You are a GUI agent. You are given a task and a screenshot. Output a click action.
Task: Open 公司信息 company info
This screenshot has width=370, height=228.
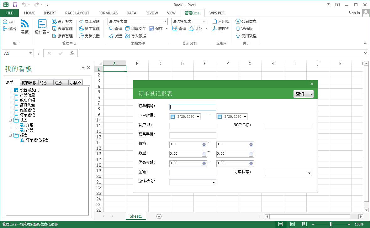(x=246, y=22)
